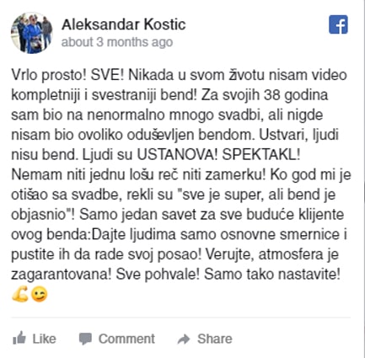Click the phrase 'Sve pohvale!'

[158, 275]
